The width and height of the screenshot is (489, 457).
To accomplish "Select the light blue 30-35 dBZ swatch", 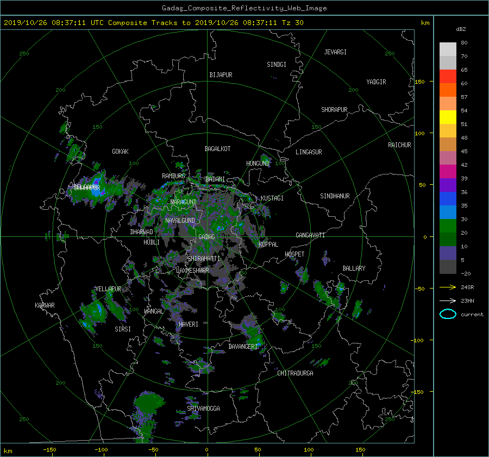I will (x=448, y=212).
